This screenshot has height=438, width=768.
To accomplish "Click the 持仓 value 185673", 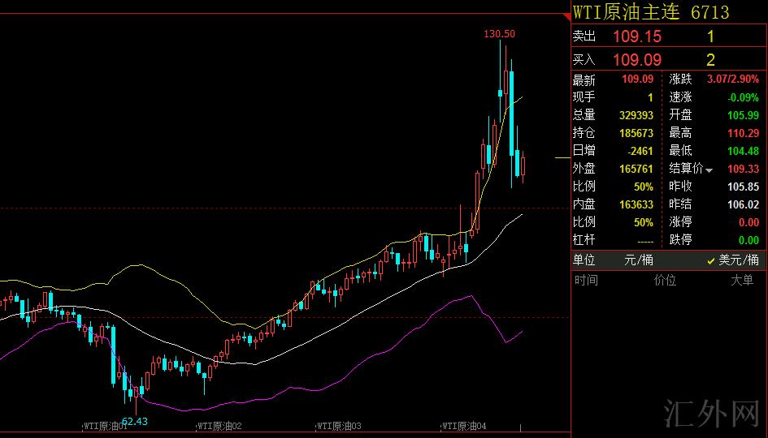I will [636, 133].
